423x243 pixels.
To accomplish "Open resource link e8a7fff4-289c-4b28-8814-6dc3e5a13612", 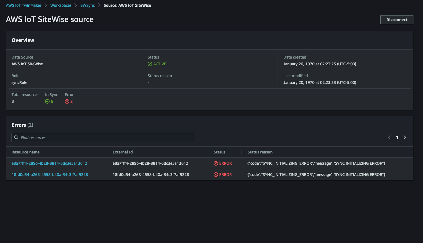I will point(49,163).
